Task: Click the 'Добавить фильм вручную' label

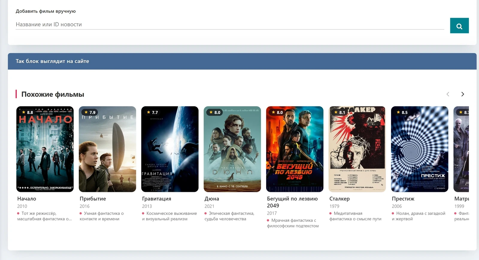Action: coord(46,11)
